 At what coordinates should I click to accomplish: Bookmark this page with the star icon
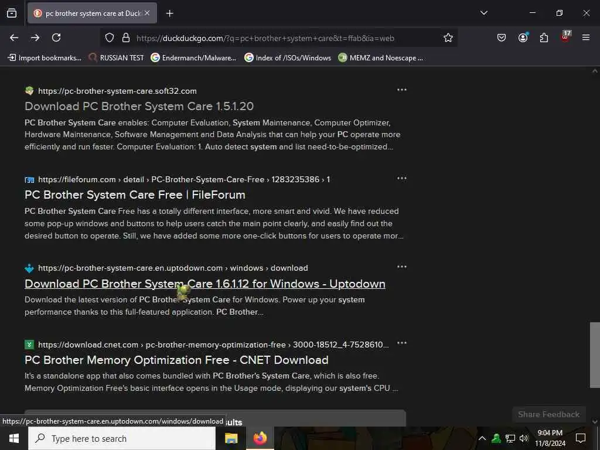click(x=448, y=37)
